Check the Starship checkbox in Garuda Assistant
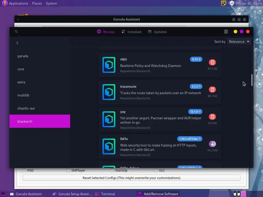 click(112, 170)
